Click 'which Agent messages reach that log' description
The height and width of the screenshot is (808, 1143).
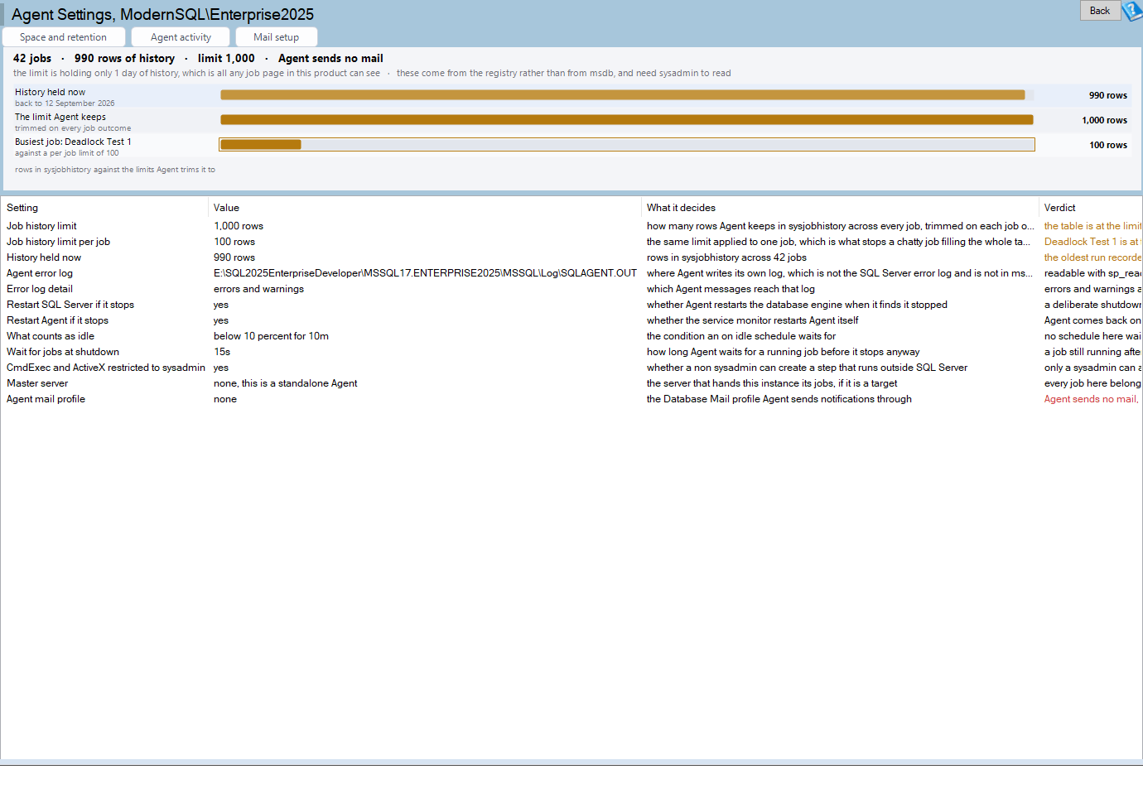[731, 289]
